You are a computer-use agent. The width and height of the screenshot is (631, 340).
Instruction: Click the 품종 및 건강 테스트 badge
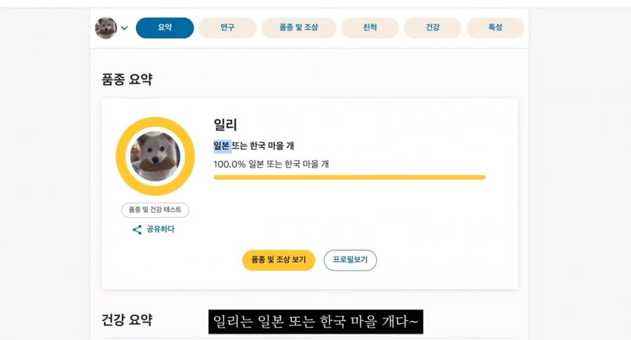[x=155, y=210]
